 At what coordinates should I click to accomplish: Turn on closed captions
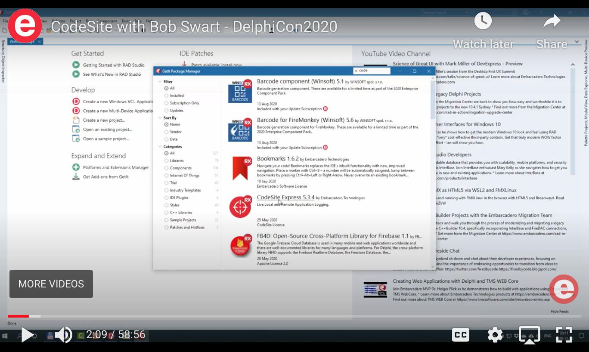(x=460, y=335)
